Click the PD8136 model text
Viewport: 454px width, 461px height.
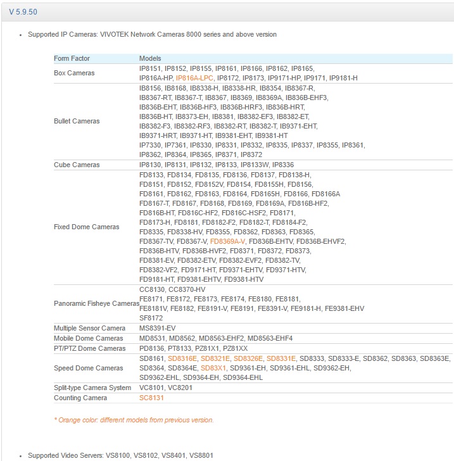(x=151, y=348)
